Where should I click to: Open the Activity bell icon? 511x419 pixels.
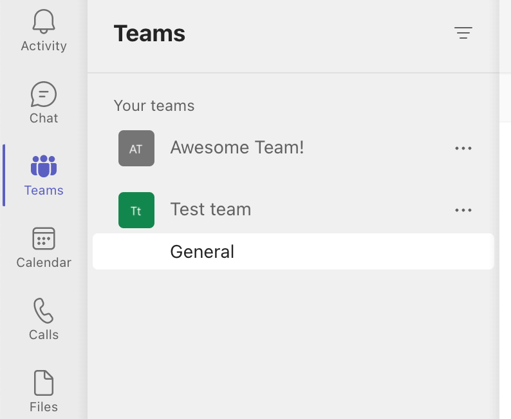[x=44, y=21]
